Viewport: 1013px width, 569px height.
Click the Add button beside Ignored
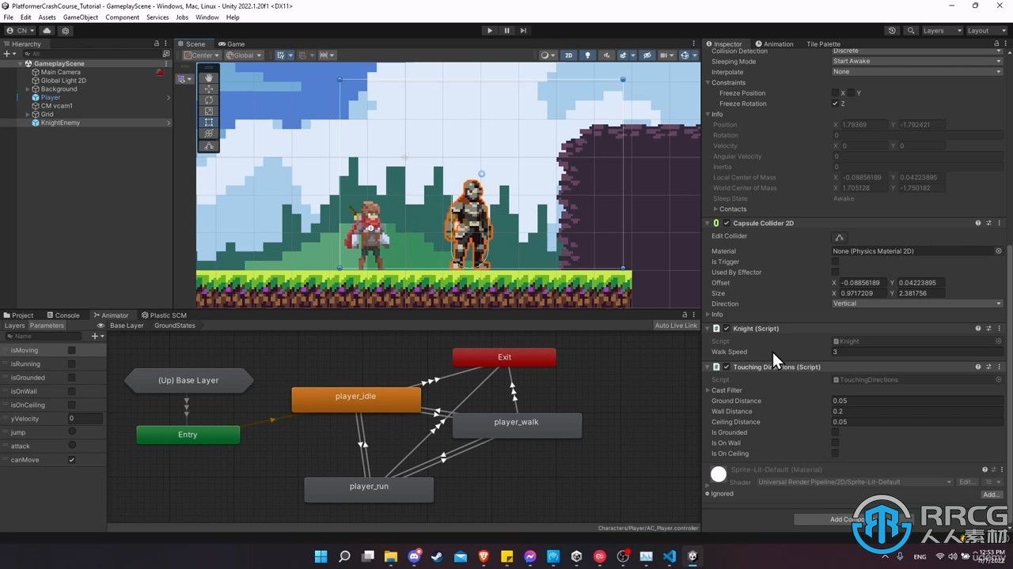click(x=992, y=495)
